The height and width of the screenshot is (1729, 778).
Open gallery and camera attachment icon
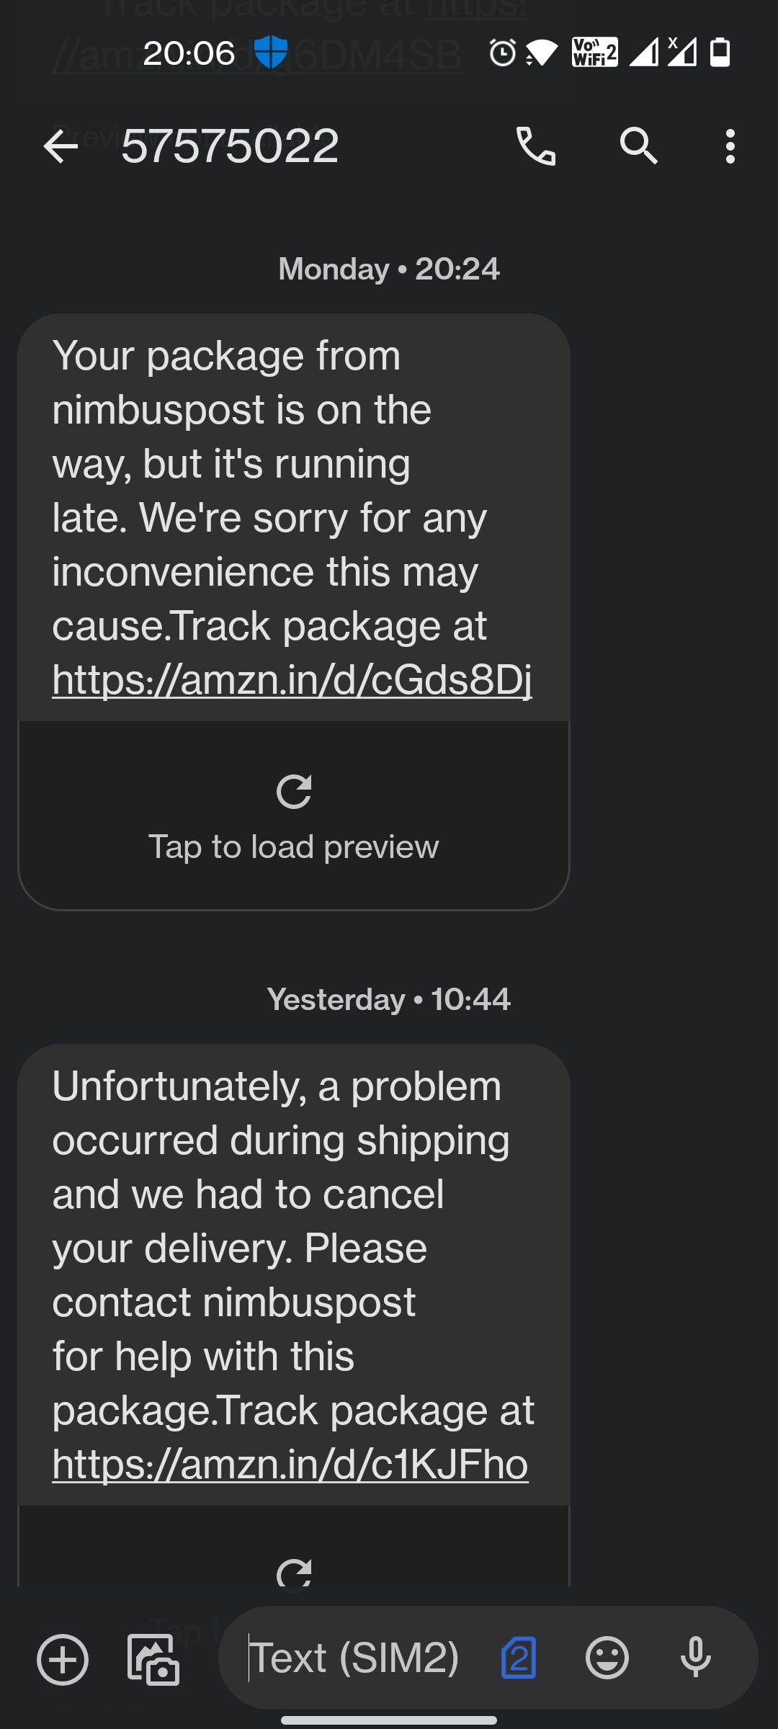tap(153, 1660)
